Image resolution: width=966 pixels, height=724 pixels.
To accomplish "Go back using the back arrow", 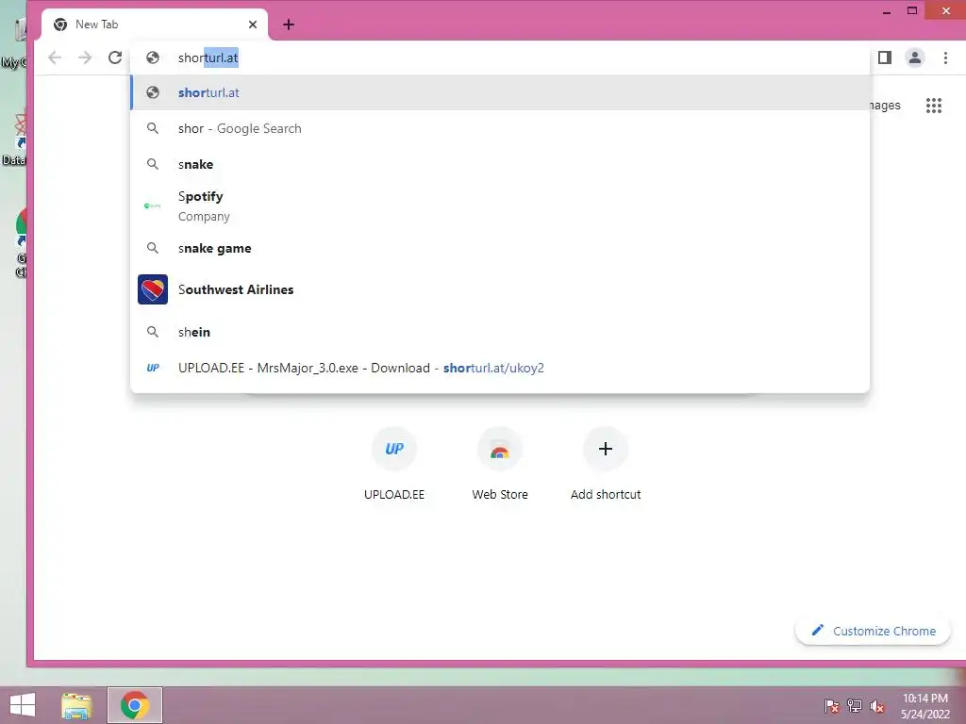I will (55, 58).
